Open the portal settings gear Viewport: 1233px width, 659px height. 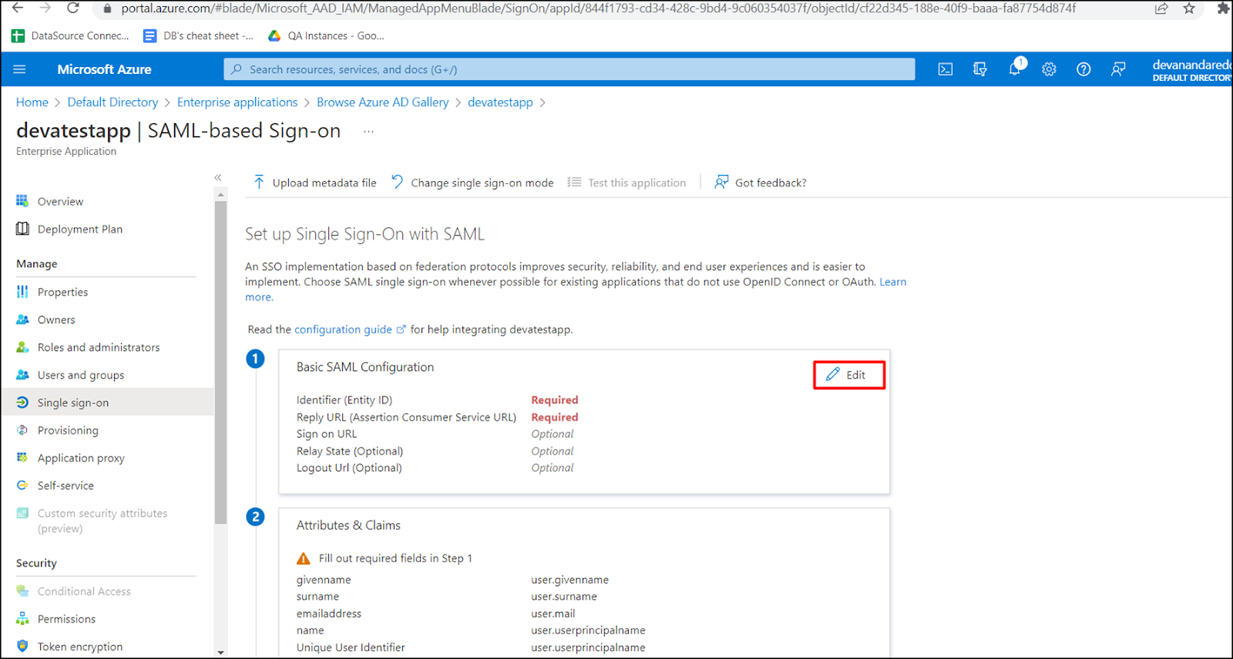pyautogui.click(x=1049, y=69)
